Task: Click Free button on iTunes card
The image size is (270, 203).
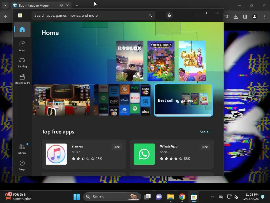Action: coord(117,147)
